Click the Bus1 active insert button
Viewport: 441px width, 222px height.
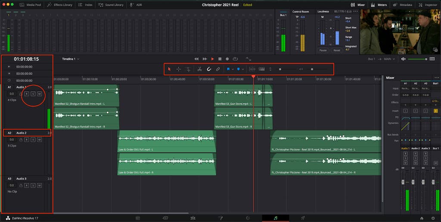click(436, 111)
